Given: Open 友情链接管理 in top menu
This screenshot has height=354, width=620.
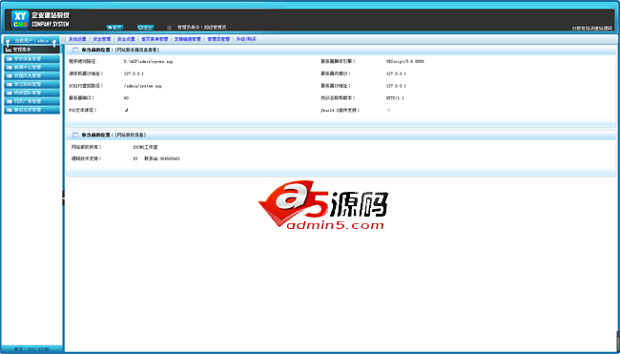Looking at the screenshot, I should click(x=187, y=39).
